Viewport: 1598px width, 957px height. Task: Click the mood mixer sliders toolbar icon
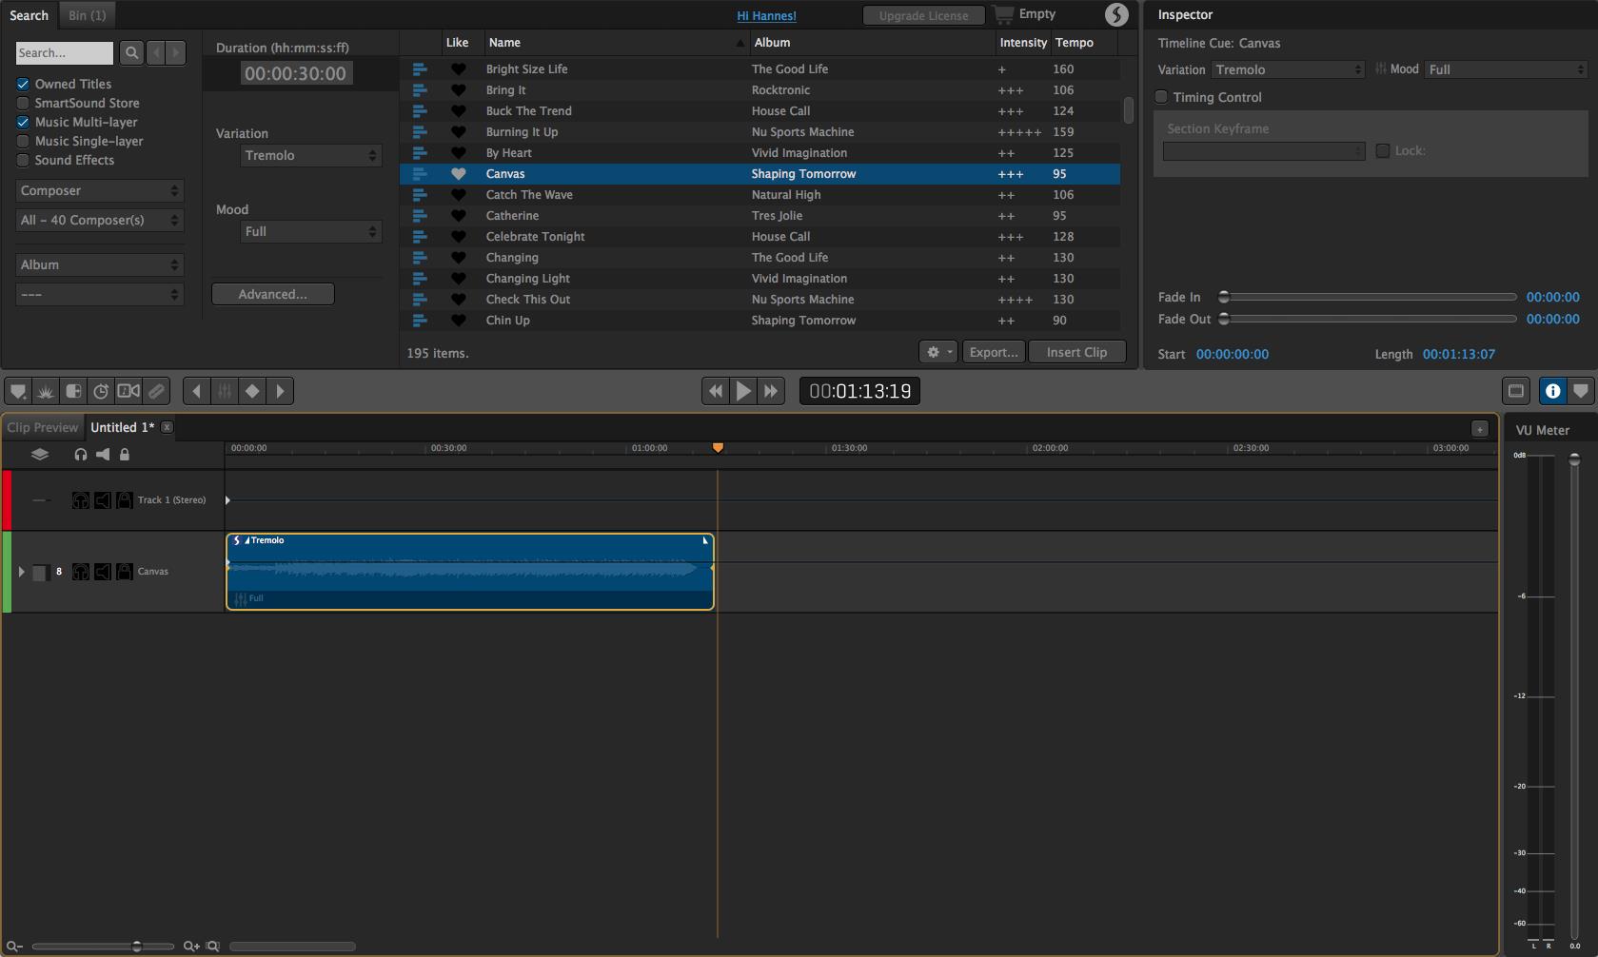click(x=225, y=391)
